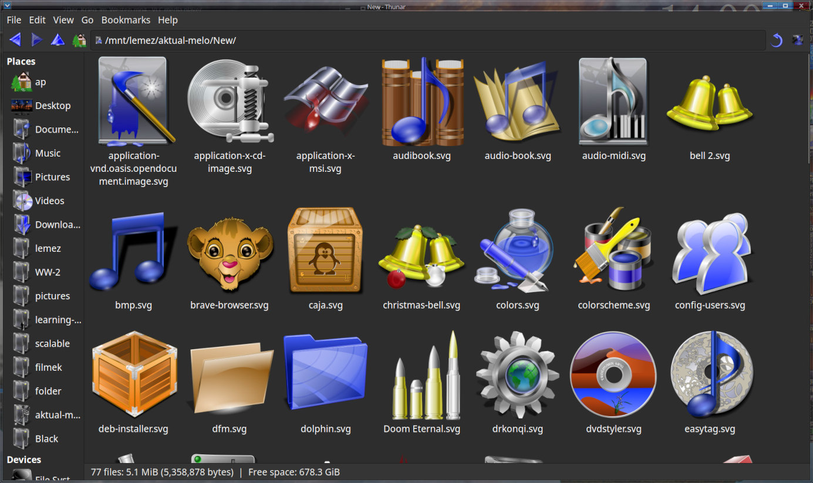
Task: Reload the folder with the refresh icon
Action: click(x=776, y=40)
